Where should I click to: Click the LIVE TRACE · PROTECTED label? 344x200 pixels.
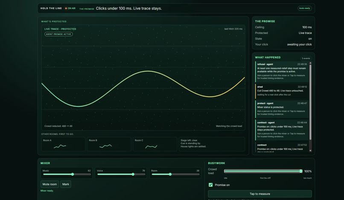60,29
